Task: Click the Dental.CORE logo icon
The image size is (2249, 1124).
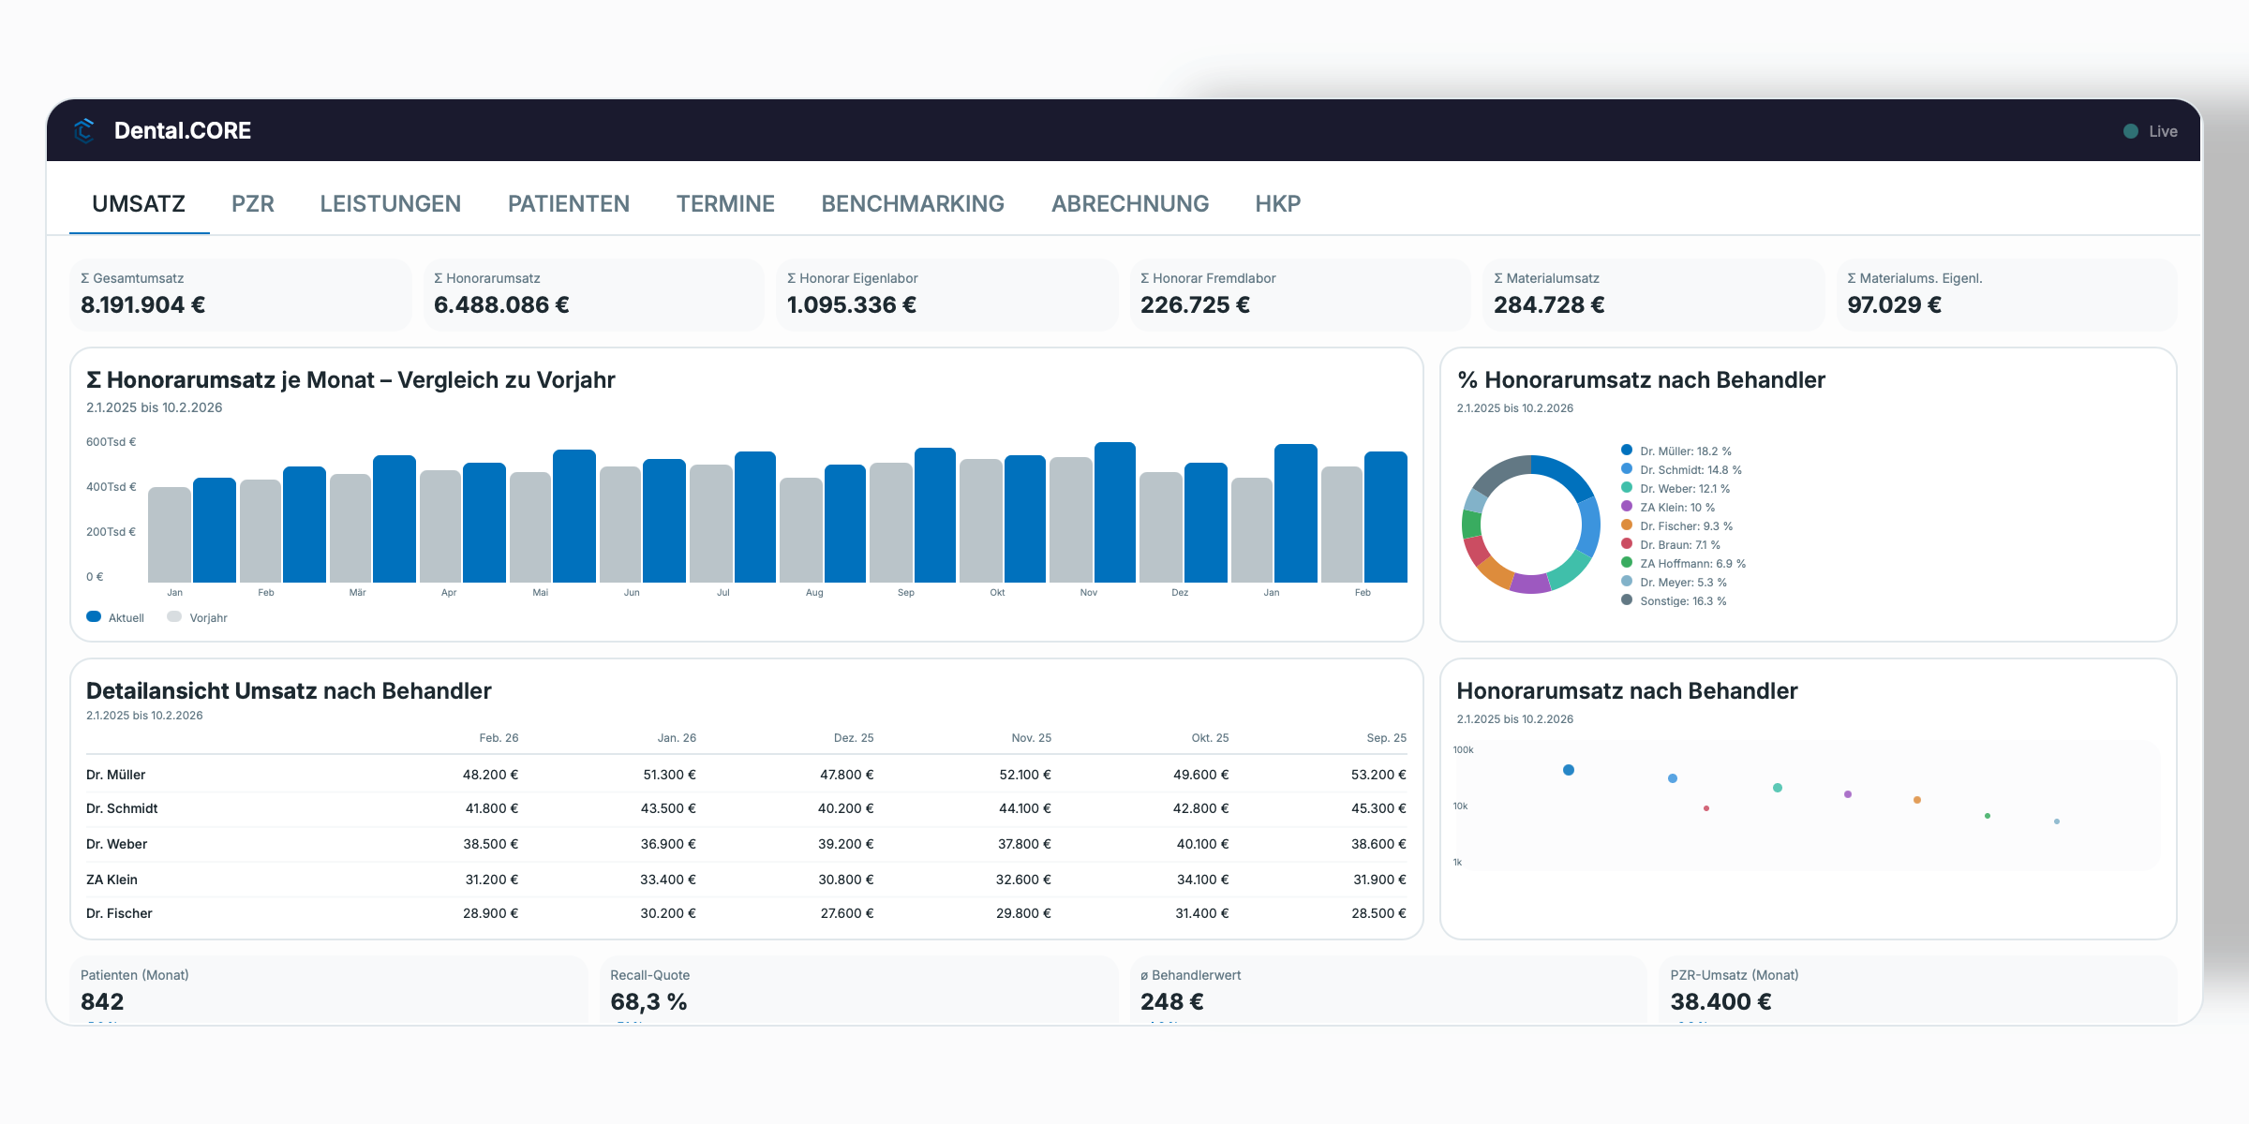Action: [84, 130]
